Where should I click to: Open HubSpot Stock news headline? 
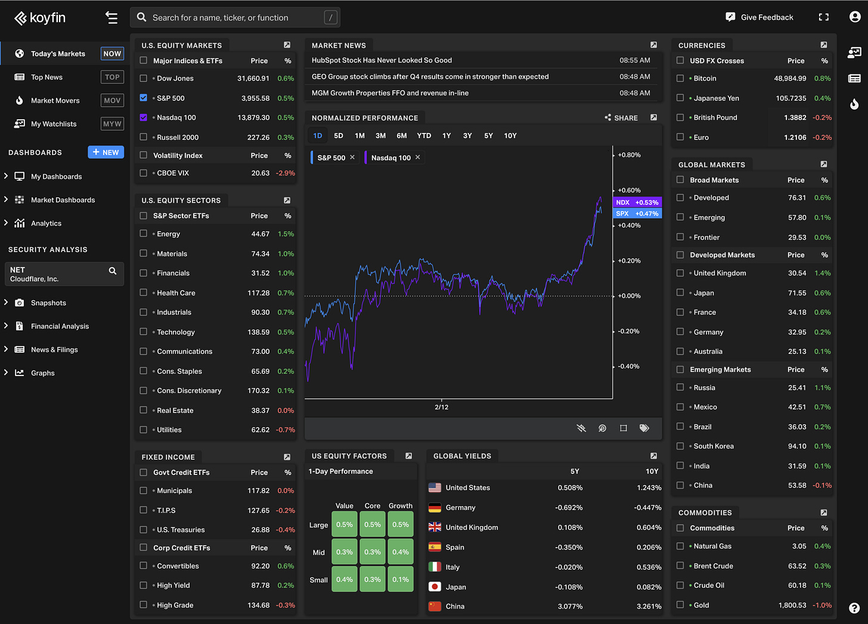pyautogui.click(x=382, y=60)
